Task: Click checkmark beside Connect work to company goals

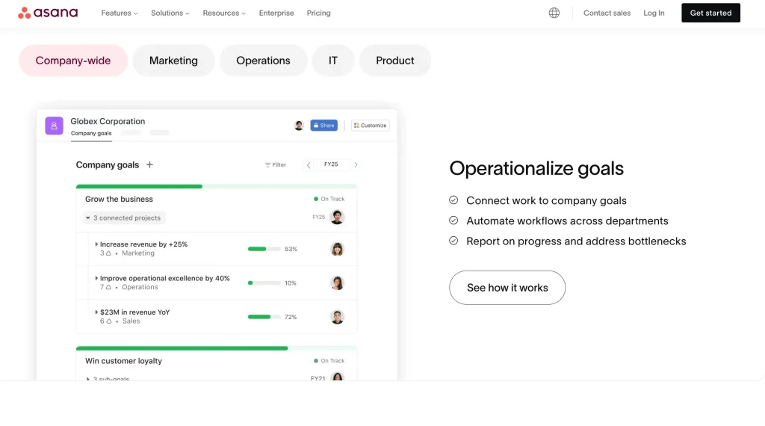Action: (x=453, y=200)
